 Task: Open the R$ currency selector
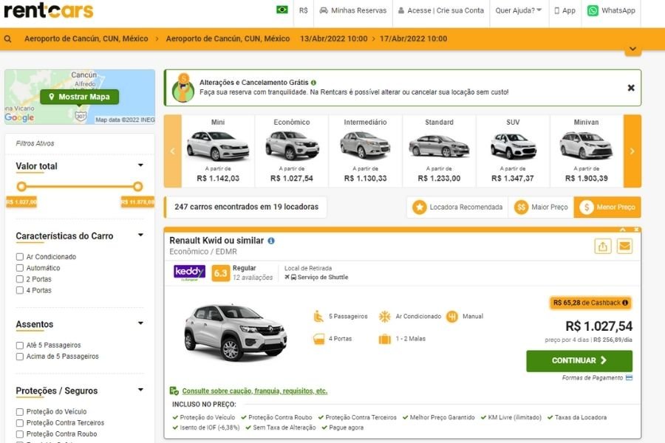(x=303, y=10)
